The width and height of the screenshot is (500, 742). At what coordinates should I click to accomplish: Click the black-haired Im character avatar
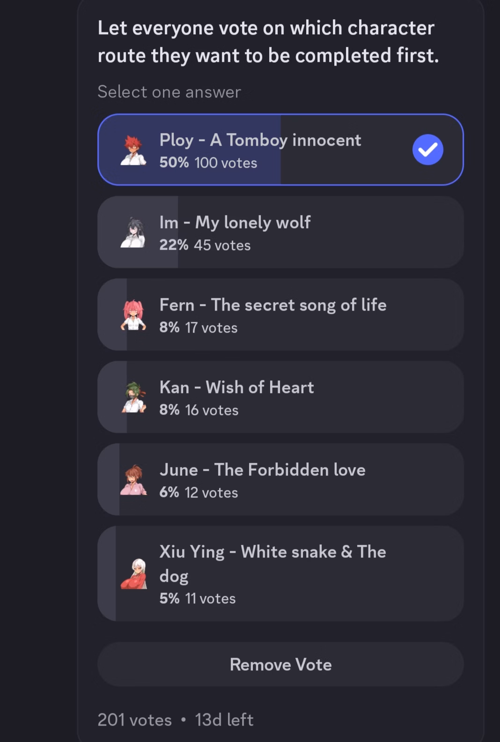(133, 232)
